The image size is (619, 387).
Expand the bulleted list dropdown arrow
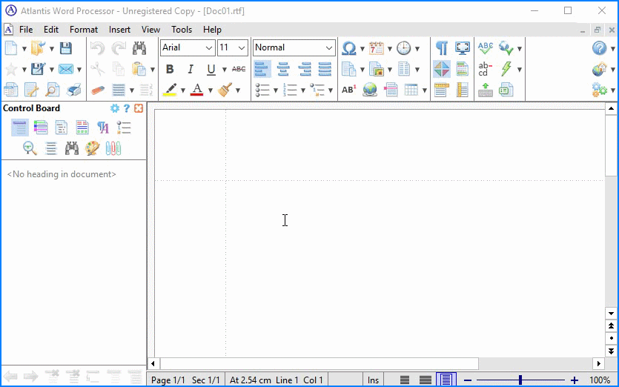click(x=276, y=90)
